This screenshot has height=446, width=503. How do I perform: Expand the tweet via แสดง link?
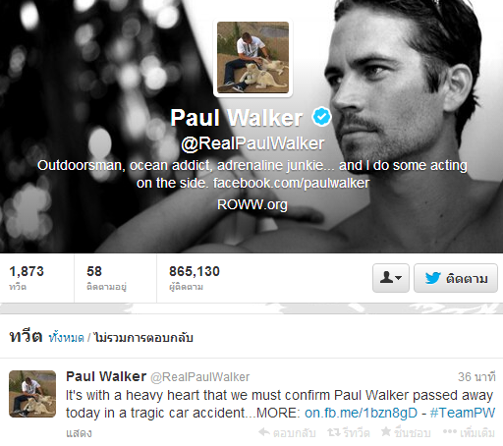pyautogui.click(x=79, y=433)
